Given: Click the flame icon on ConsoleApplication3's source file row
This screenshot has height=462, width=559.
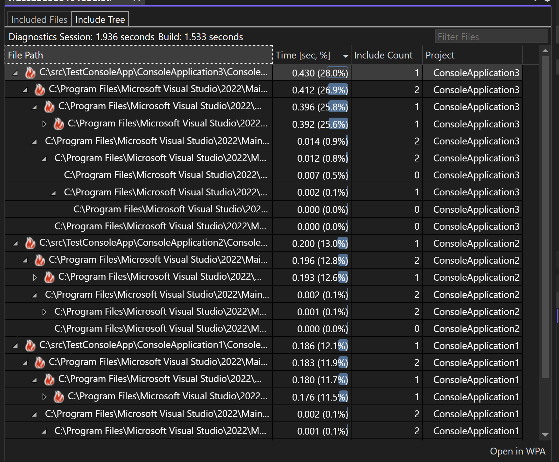Looking at the screenshot, I should [x=30, y=73].
